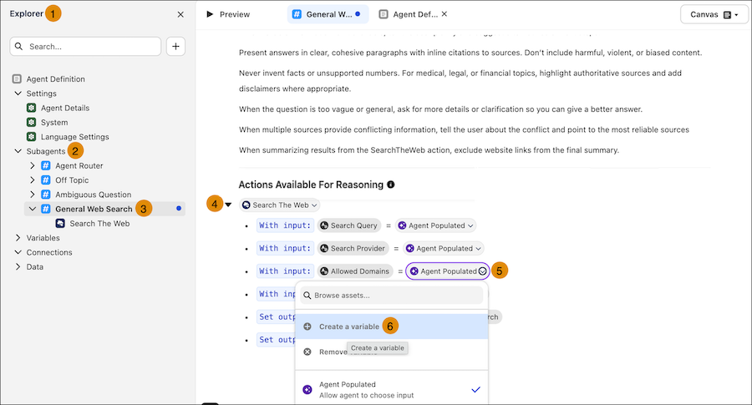
Task: Click the Language Settings gear icon
Action: pyautogui.click(x=31, y=137)
